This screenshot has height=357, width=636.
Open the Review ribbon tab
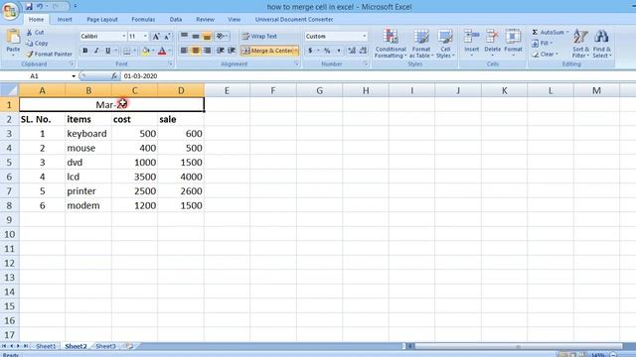pyautogui.click(x=205, y=19)
